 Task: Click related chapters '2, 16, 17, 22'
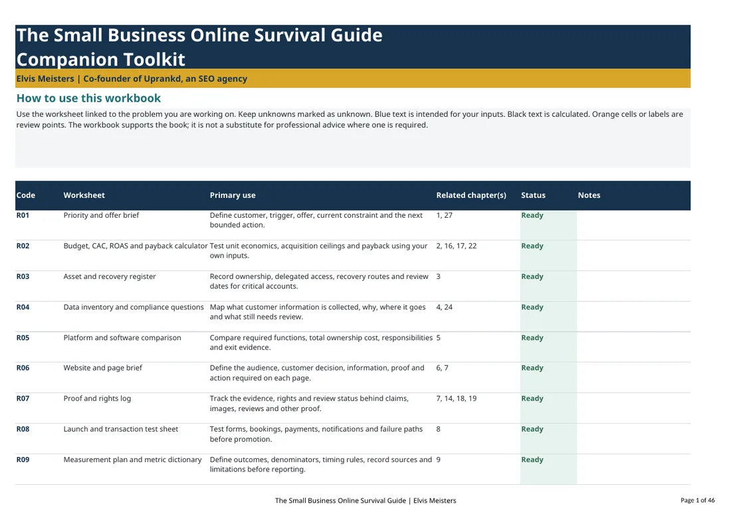click(x=457, y=246)
